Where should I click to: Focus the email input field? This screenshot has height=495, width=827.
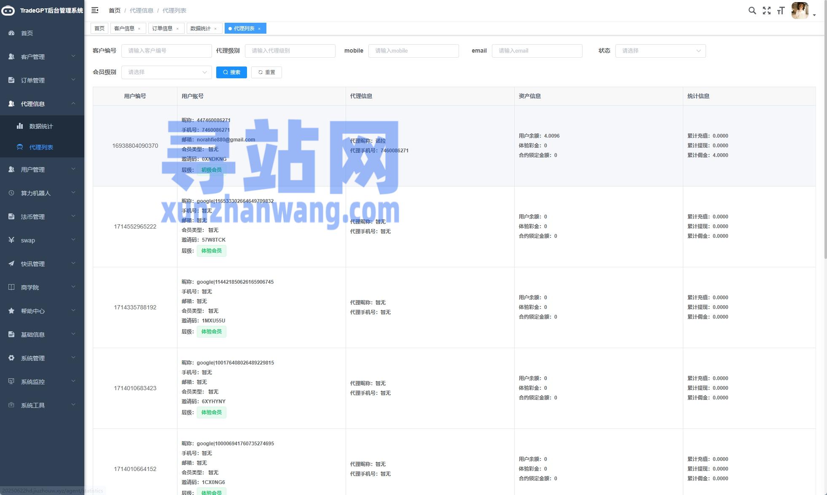[x=537, y=51]
